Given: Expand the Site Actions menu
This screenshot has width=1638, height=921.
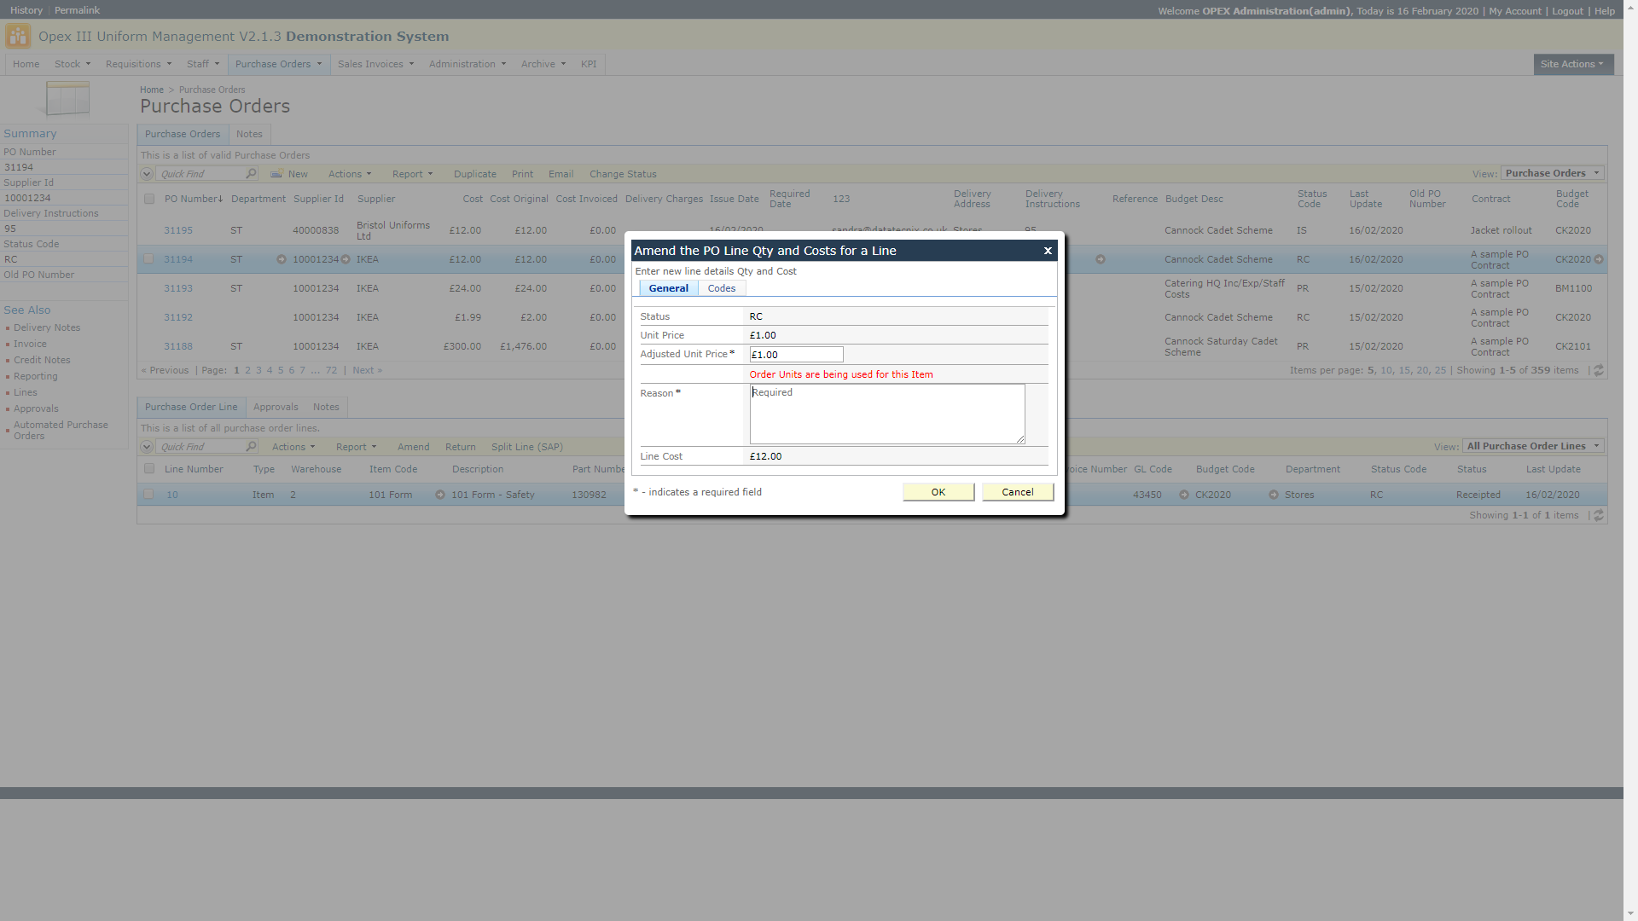Looking at the screenshot, I should [1572, 64].
